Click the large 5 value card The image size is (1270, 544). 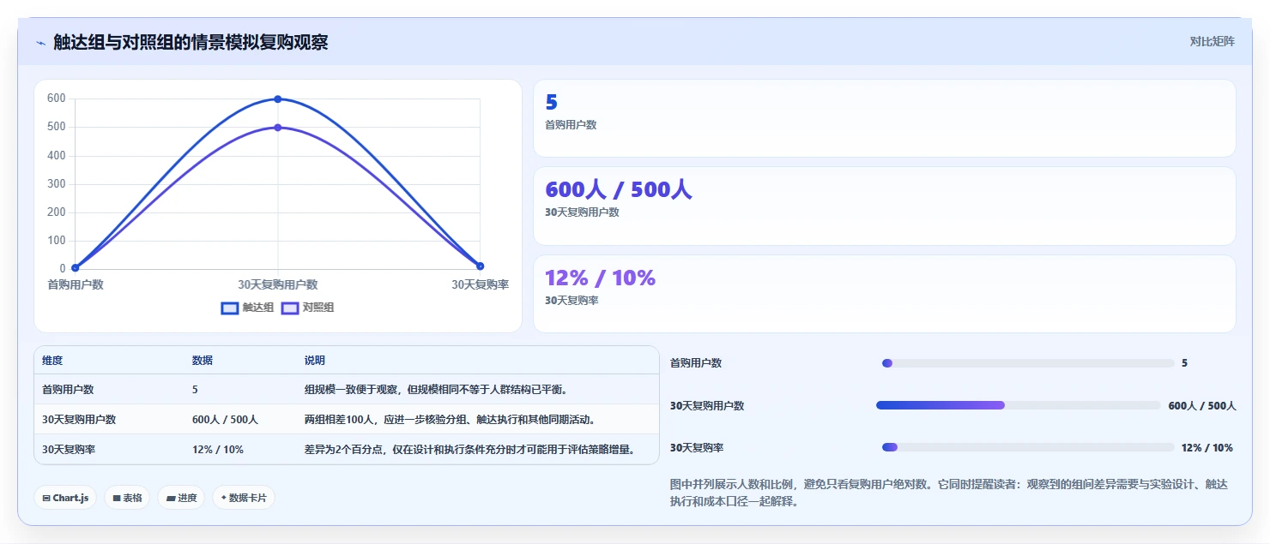(x=884, y=118)
